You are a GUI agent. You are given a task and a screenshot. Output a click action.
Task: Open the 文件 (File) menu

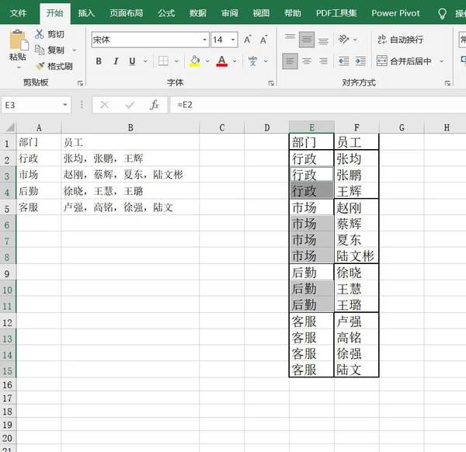click(x=18, y=13)
